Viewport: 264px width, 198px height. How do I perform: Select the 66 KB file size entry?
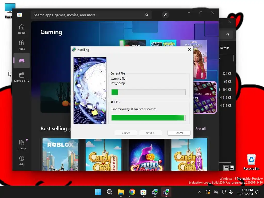coord(228,82)
